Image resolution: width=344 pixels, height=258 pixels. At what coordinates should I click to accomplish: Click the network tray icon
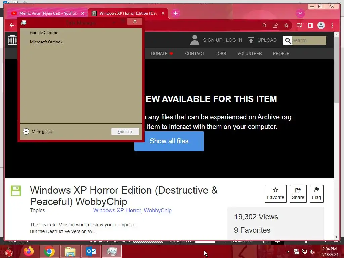coord(304,252)
